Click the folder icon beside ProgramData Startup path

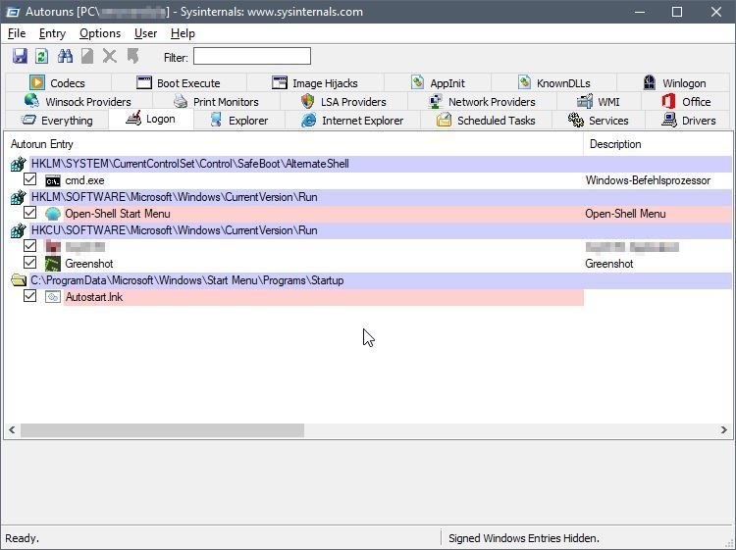(x=19, y=280)
